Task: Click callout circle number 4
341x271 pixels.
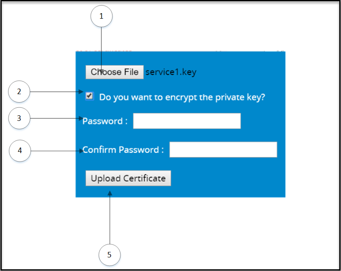Action: 20,151
